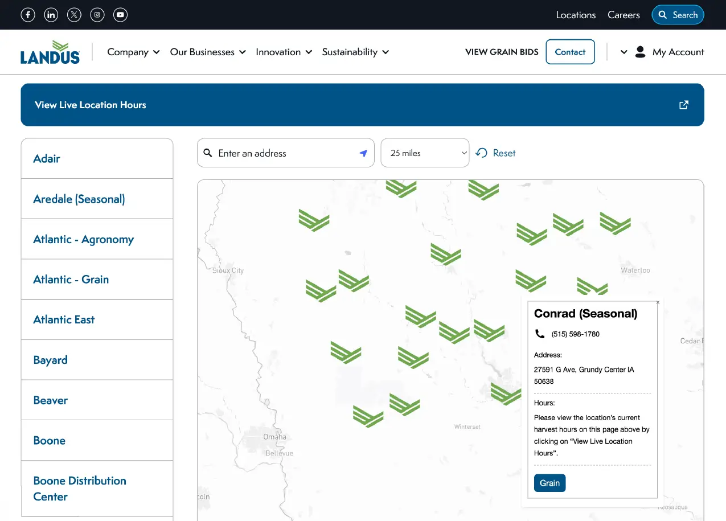Open the 25 miles radius dropdown
Viewport: 726px width, 521px height.
coord(425,153)
